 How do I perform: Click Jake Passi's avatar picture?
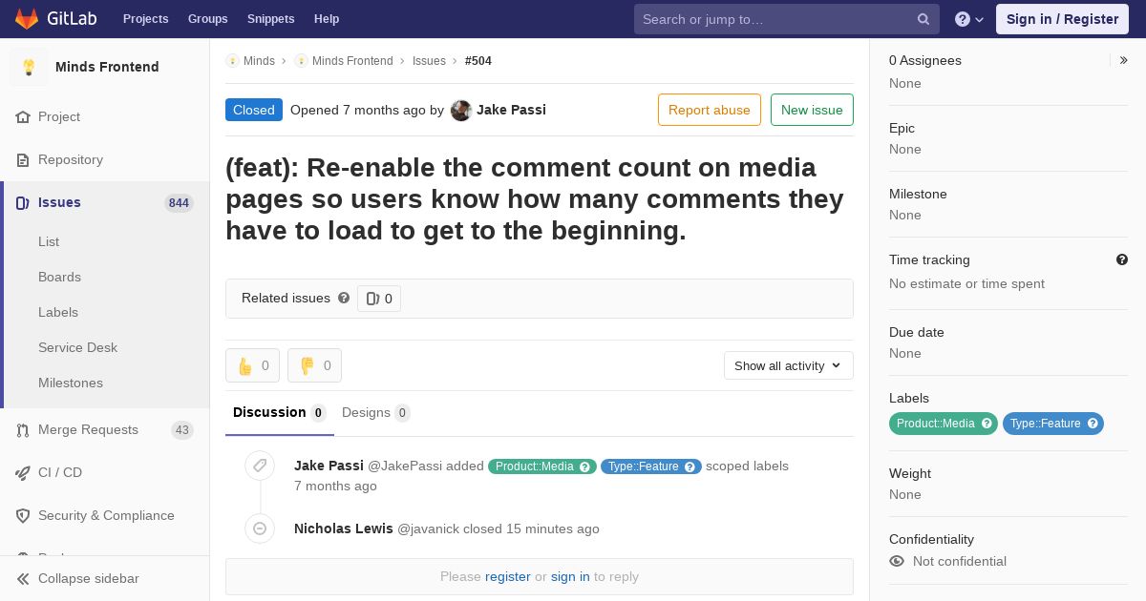(x=461, y=110)
